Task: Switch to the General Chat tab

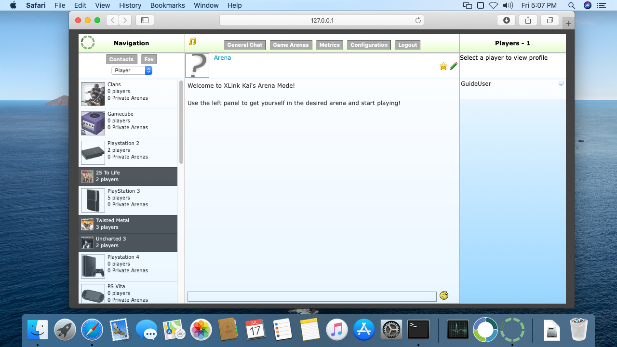Action: (245, 45)
